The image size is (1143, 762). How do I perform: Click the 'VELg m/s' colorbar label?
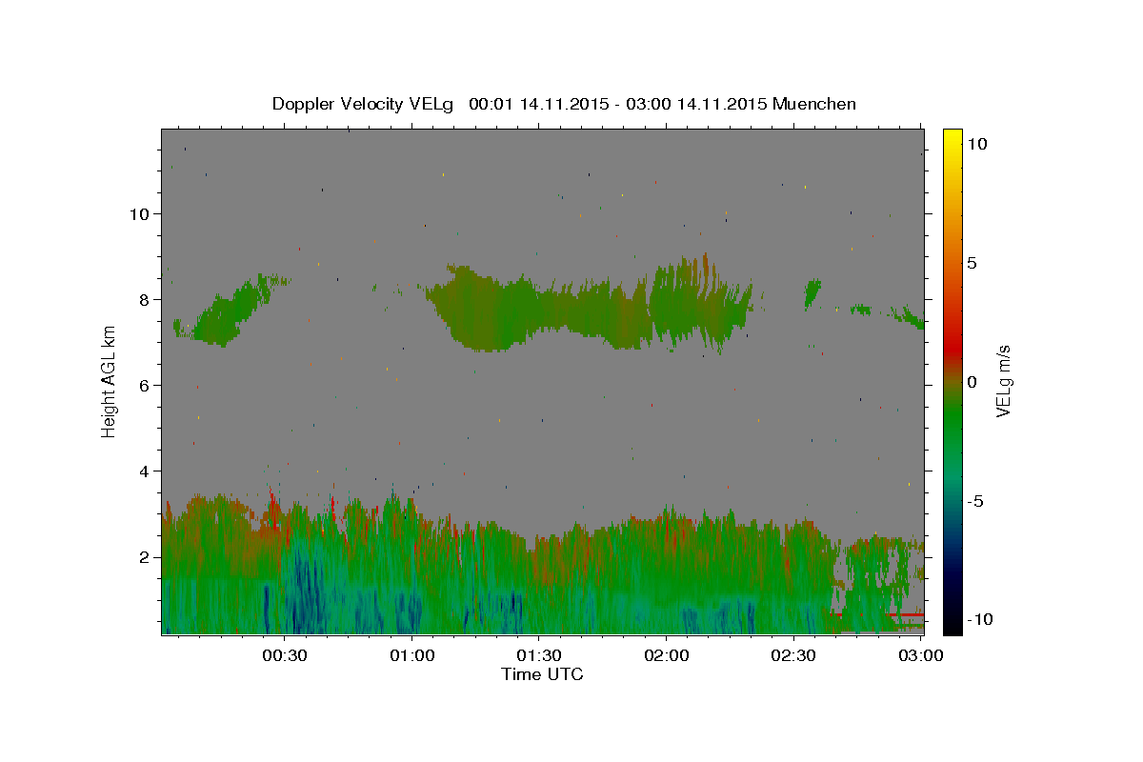coord(1003,381)
